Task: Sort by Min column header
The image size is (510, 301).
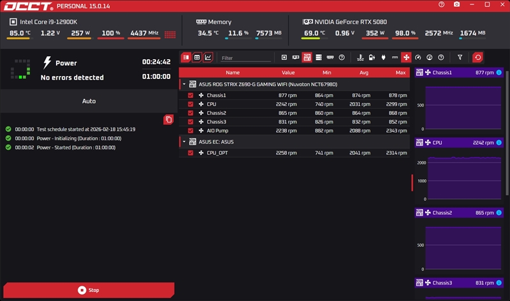Action: 327,73
